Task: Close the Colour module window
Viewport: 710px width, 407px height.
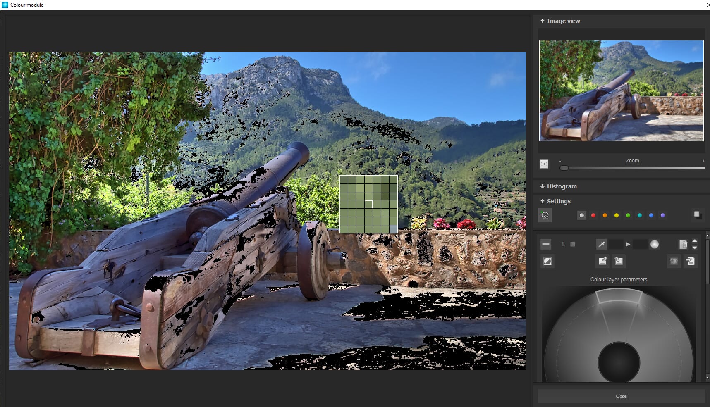Action: coord(708,5)
